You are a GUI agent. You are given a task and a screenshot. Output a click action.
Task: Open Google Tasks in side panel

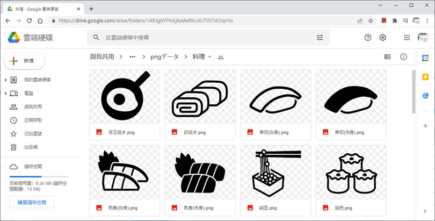(425, 96)
